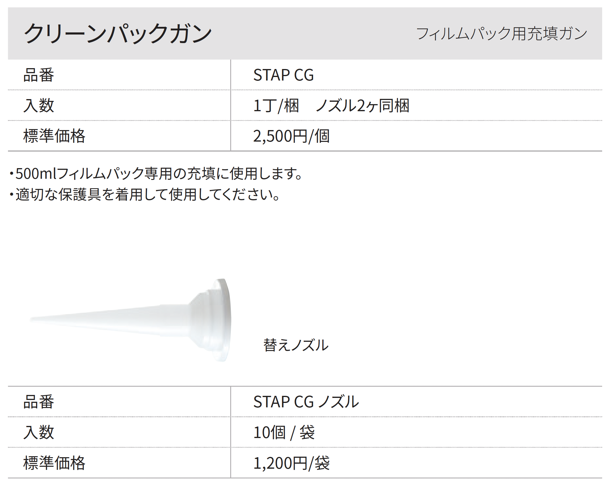This screenshot has width=611, height=492.
Task: Select the 品番 label above the nozzle image
Action: (39, 75)
